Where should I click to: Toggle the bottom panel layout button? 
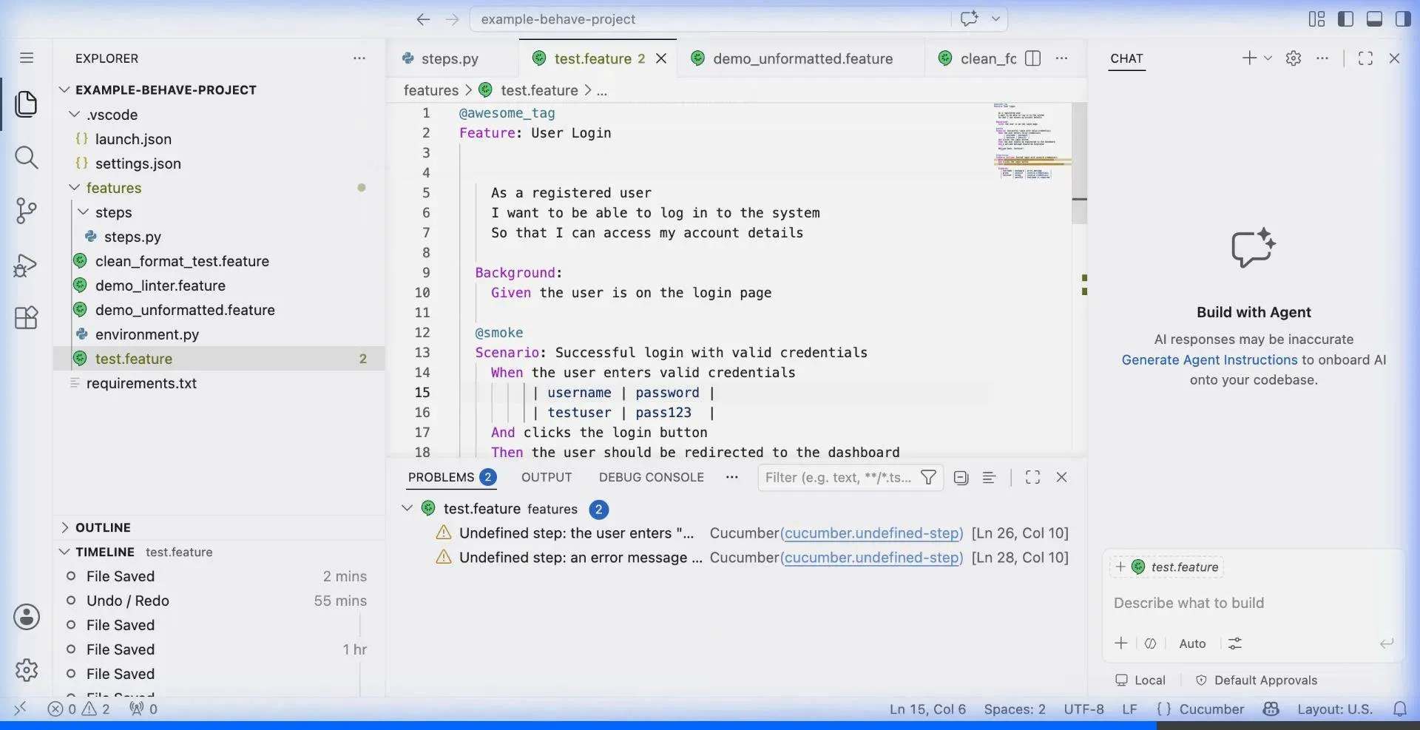pyautogui.click(x=1374, y=19)
